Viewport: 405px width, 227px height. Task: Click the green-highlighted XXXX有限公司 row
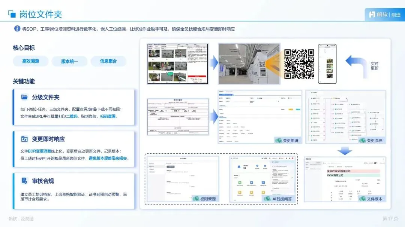[353, 175]
